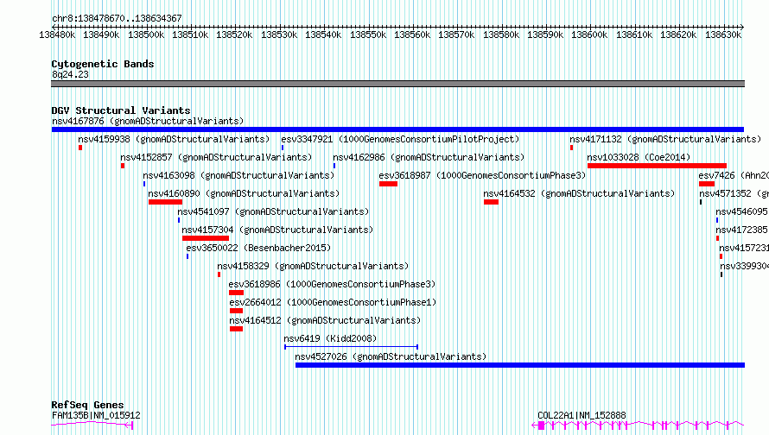769x435 pixels.
Task: Click esv3618986 1000Genomes Phase3 label
Action: pyautogui.click(x=332, y=284)
